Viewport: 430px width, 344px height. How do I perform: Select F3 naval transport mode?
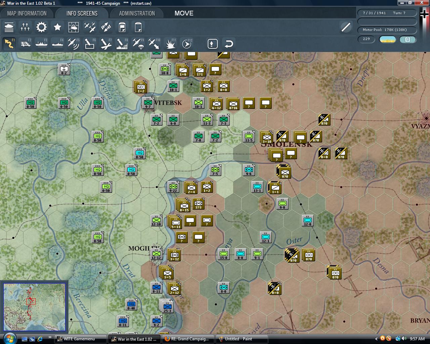pyautogui.click(x=41, y=44)
